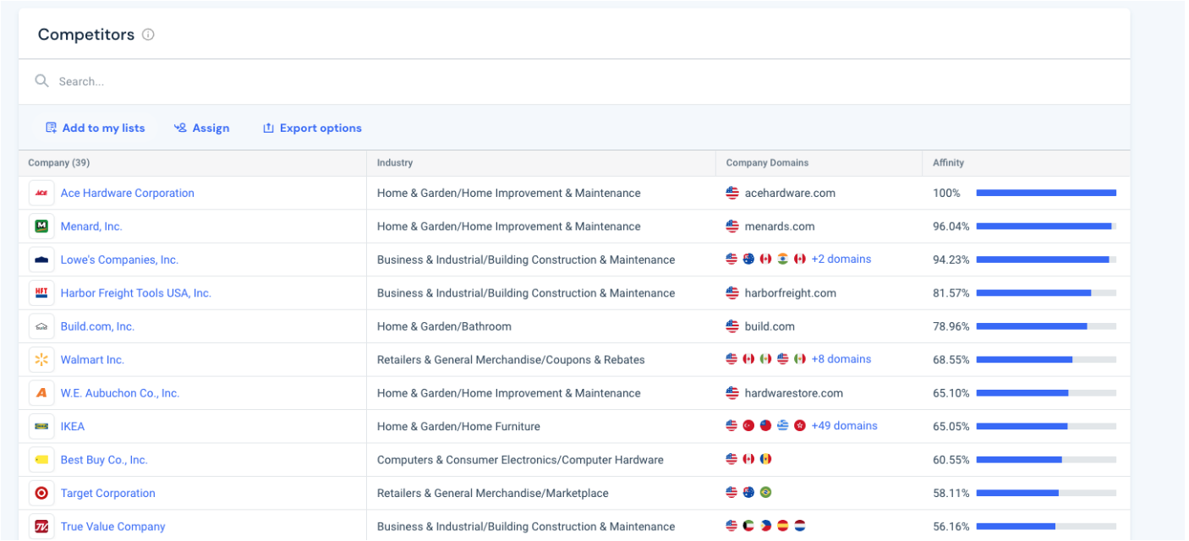Image resolution: width=1189 pixels, height=541 pixels.
Task: Open Harbor Freight Tools USA, Inc. link
Action: [136, 293]
